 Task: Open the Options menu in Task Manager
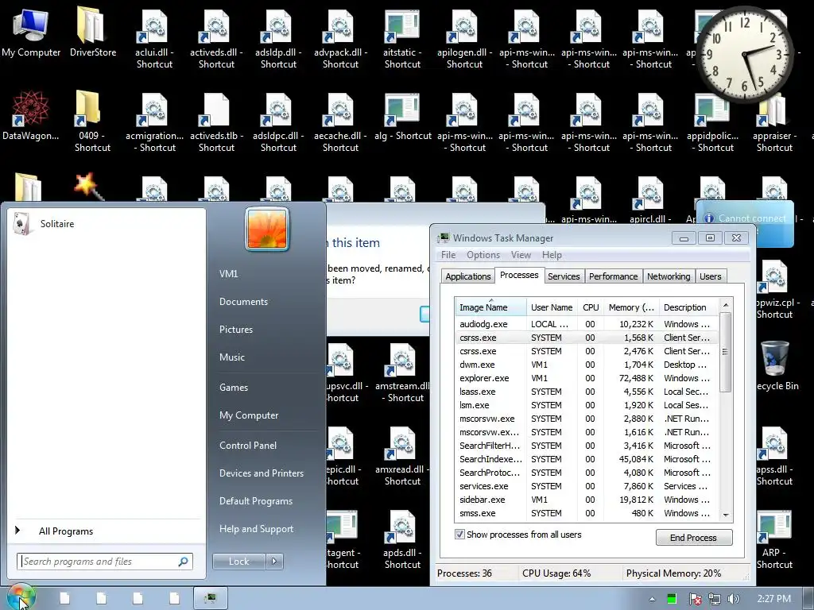pos(483,255)
